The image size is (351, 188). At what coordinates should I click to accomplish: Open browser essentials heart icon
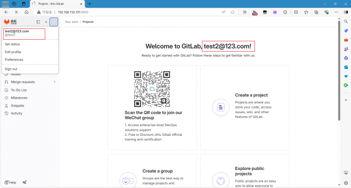pyautogui.click(x=326, y=12)
